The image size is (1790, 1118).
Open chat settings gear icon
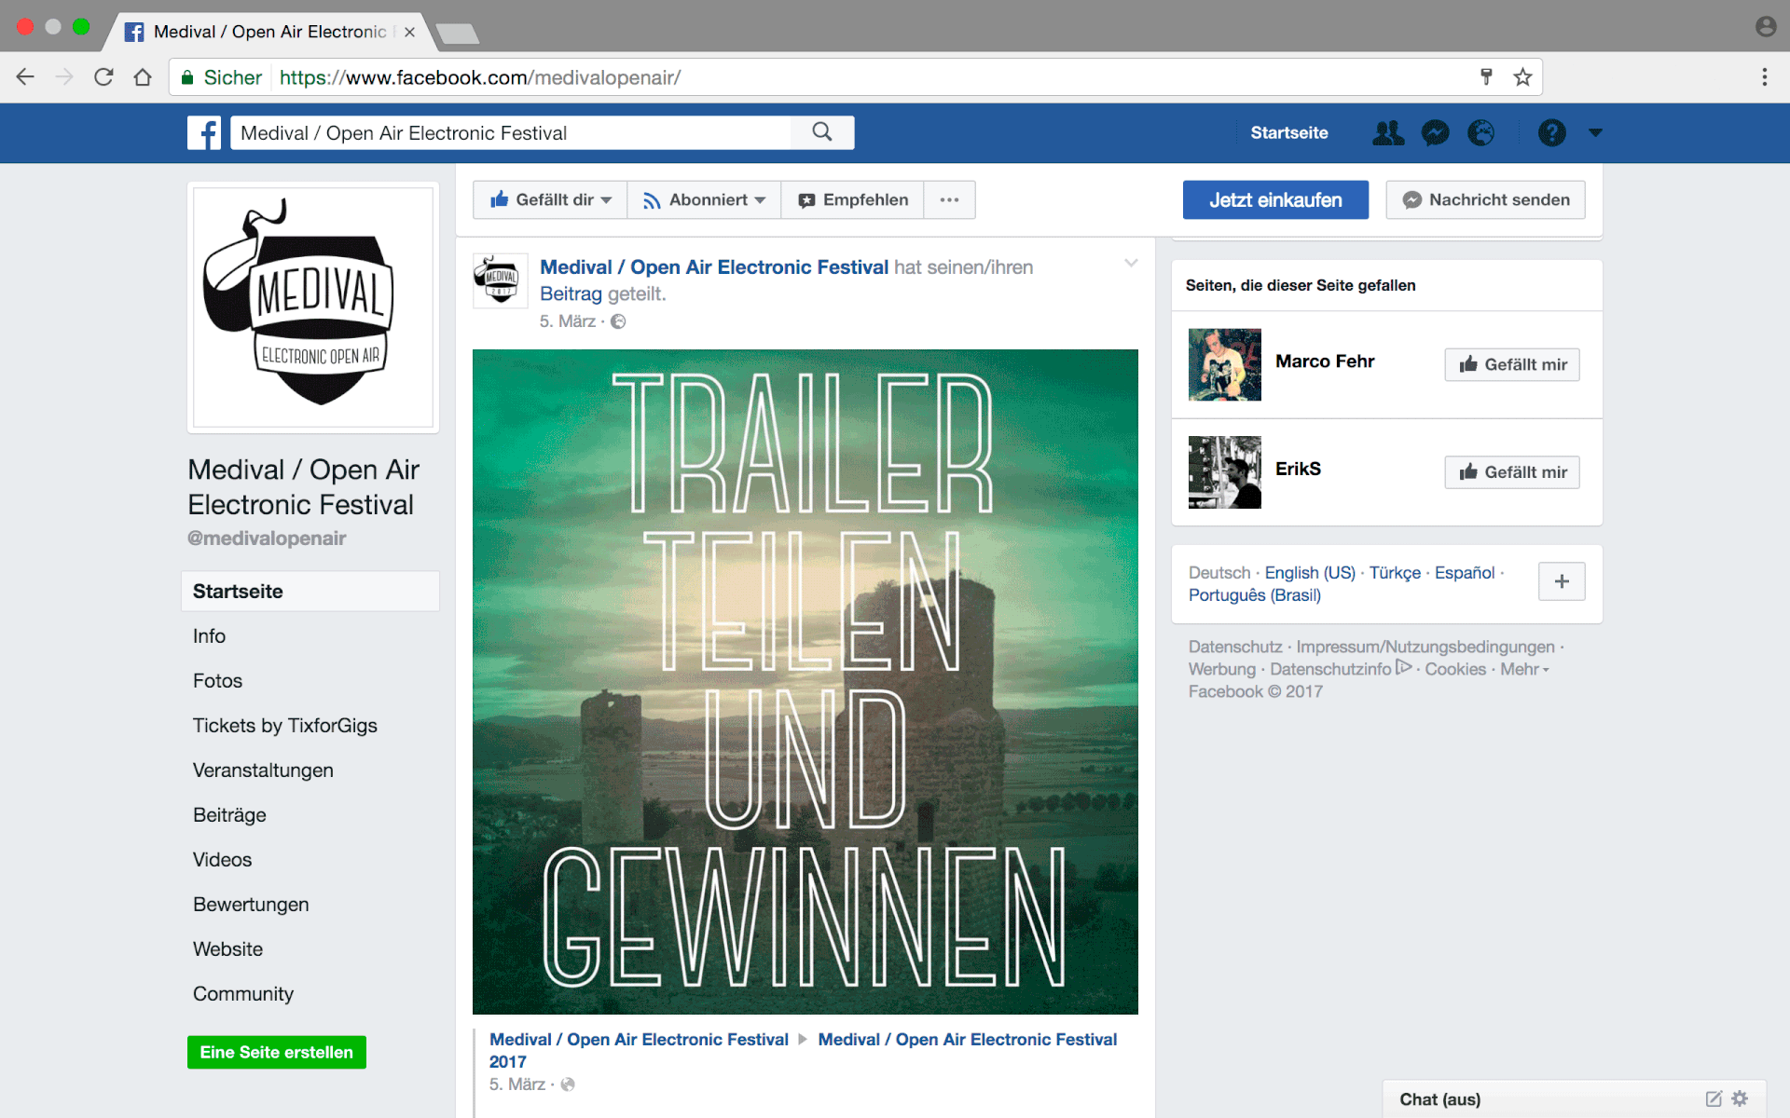(1740, 1098)
